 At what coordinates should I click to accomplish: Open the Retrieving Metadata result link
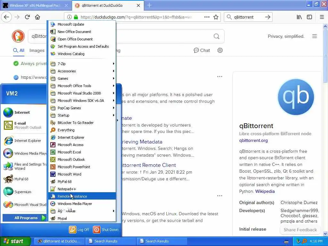tap(142, 142)
